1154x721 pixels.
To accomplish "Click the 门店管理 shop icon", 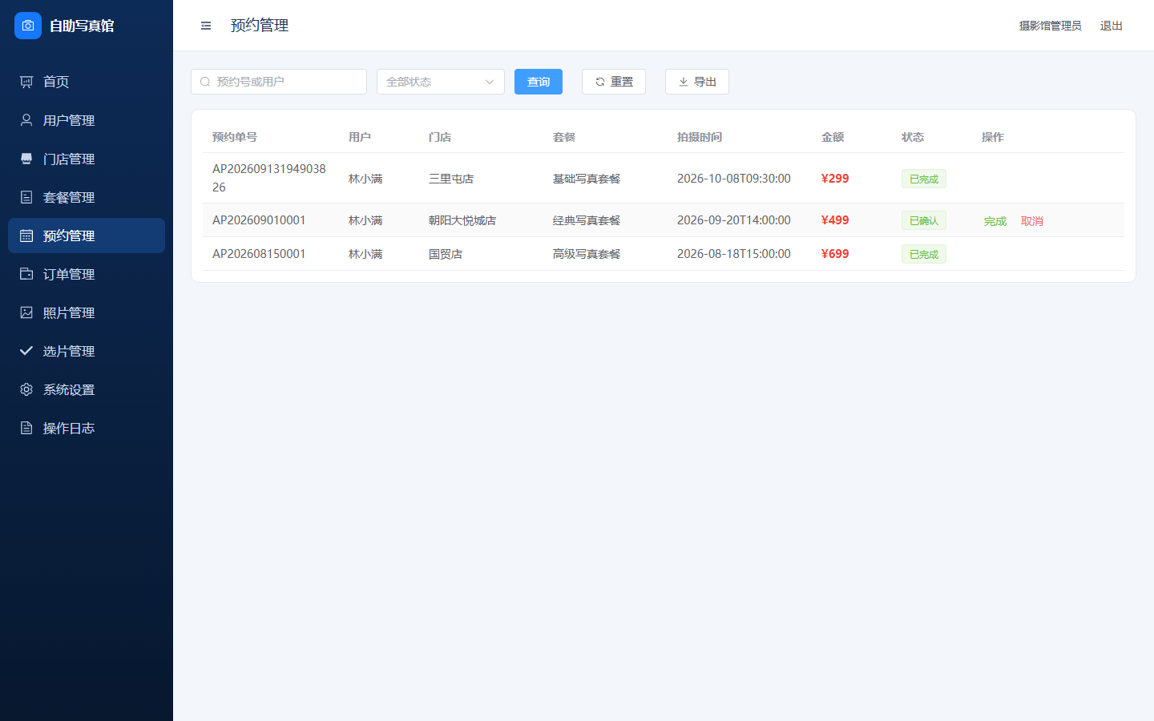I will 26,159.
